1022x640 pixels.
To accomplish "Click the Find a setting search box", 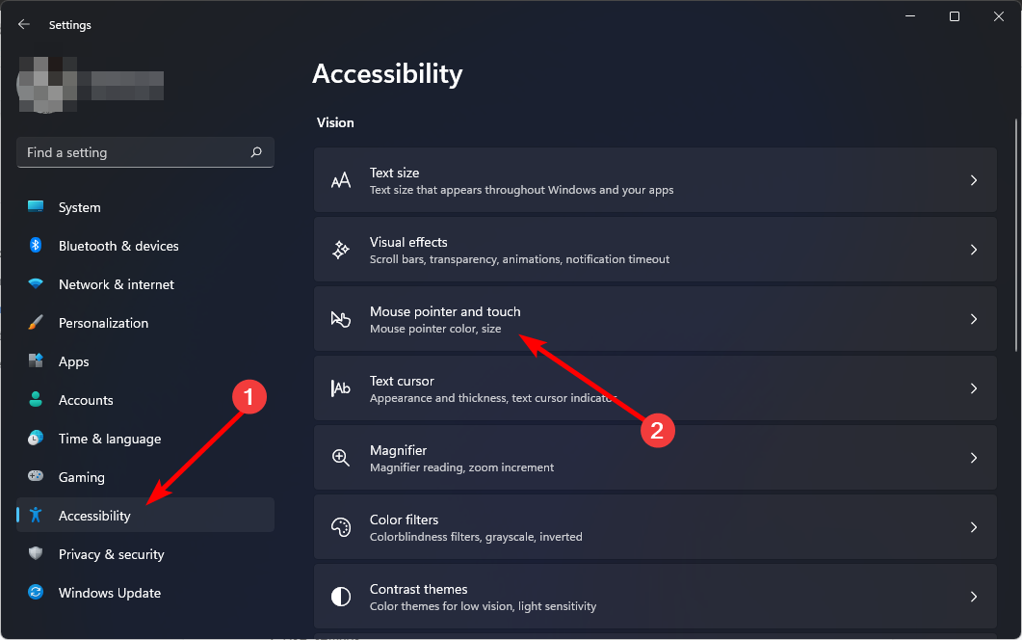I will [x=144, y=152].
